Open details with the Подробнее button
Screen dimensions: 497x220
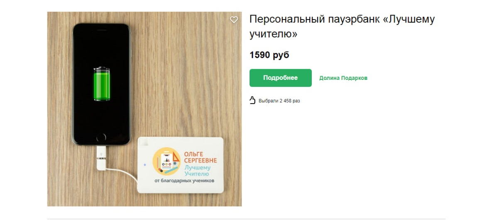tap(281, 78)
